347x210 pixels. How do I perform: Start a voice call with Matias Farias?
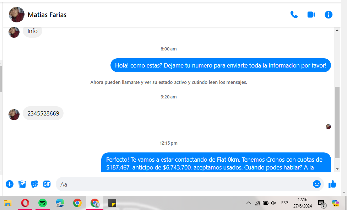click(x=294, y=15)
